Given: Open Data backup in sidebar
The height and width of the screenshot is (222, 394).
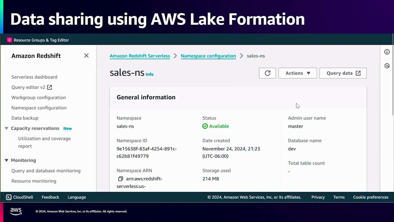Looking at the screenshot, I should pos(25,118).
